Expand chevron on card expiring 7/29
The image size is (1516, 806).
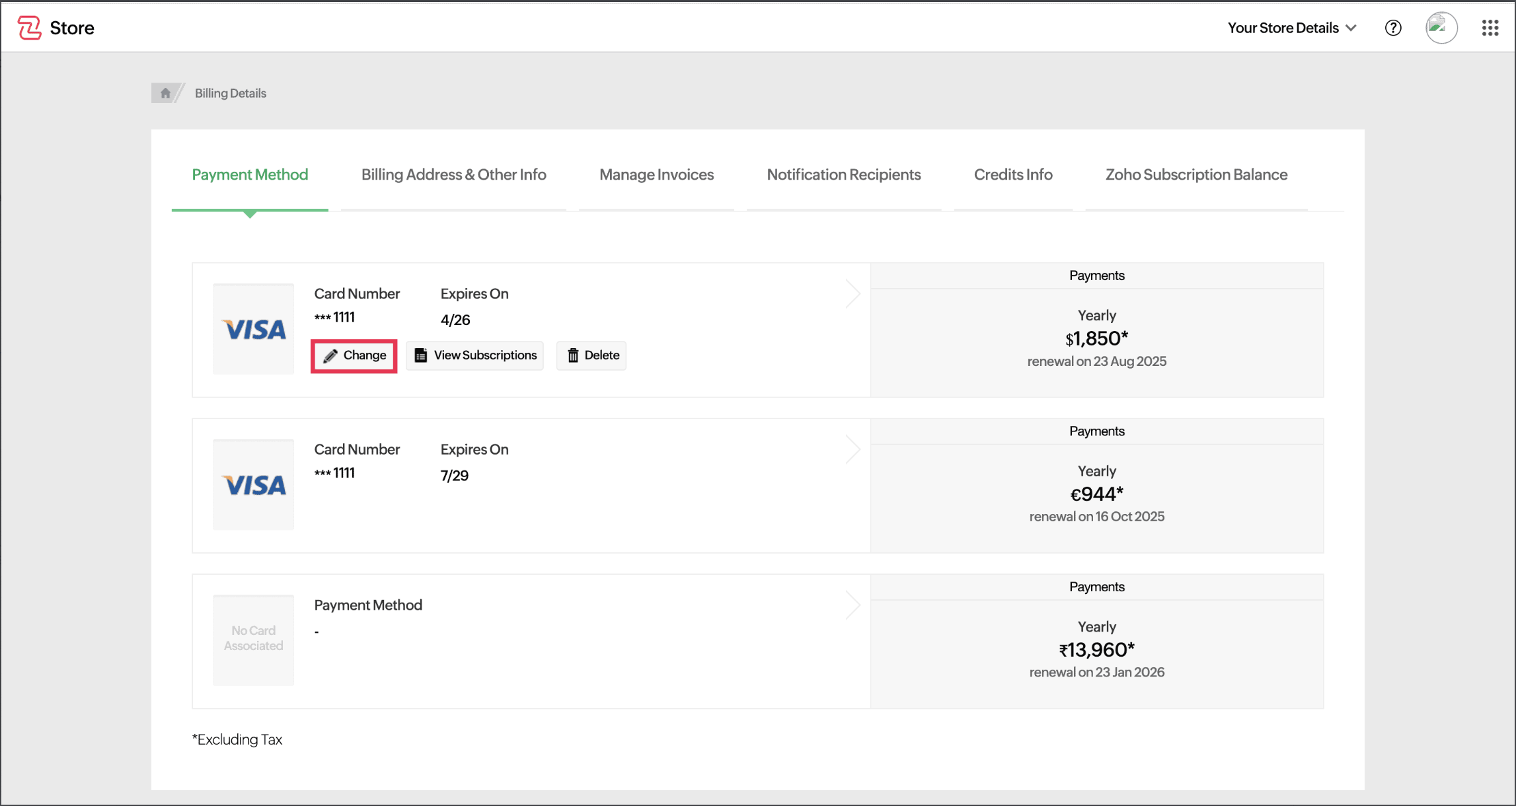pos(853,450)
